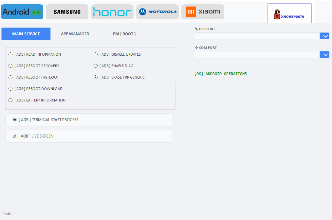Viewport: 332px width, 220px height.
Task: Open the PM [ ROOT ] tab
Action: pyautogui.click(x=124, y=34)
